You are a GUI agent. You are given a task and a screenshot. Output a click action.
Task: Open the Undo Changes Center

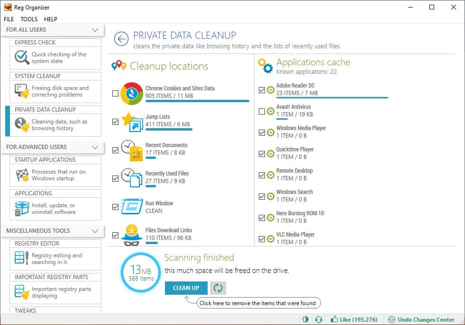coord(421,320)
